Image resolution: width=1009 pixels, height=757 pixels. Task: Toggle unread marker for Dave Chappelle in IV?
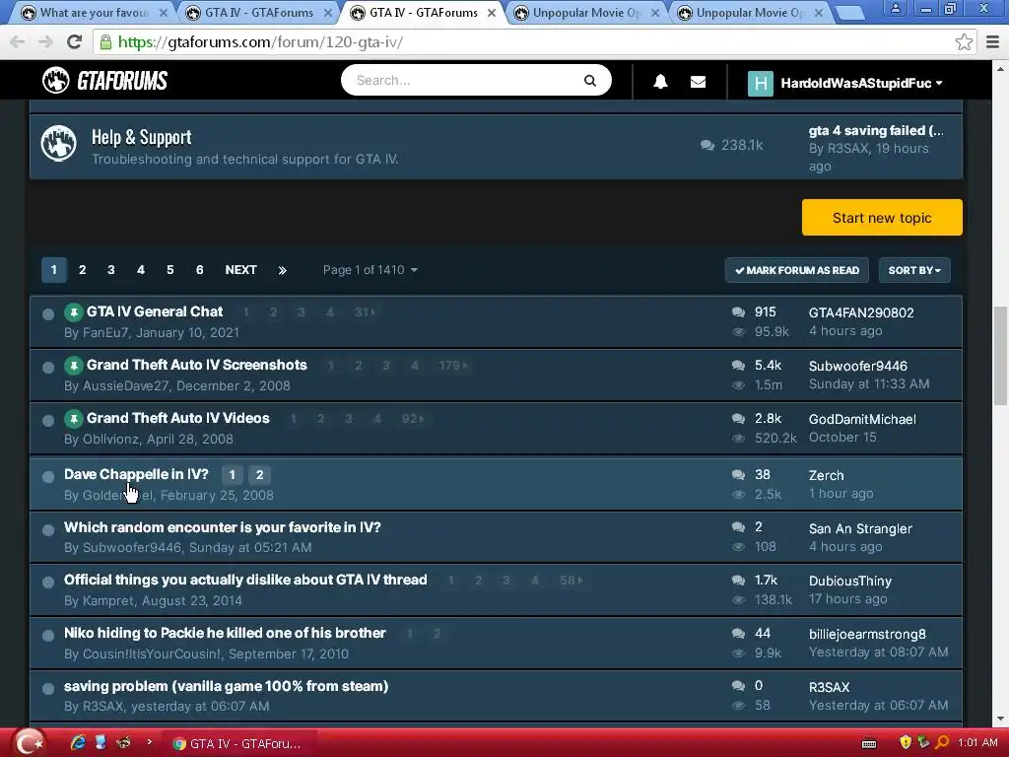tap(47, 477)
